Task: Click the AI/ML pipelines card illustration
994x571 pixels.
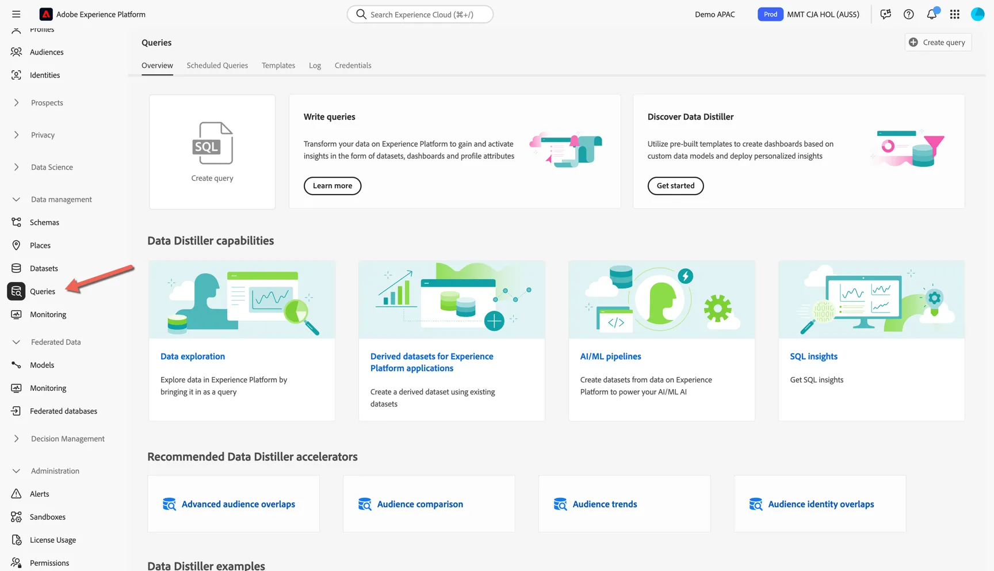Action: [x=662, y=299]
